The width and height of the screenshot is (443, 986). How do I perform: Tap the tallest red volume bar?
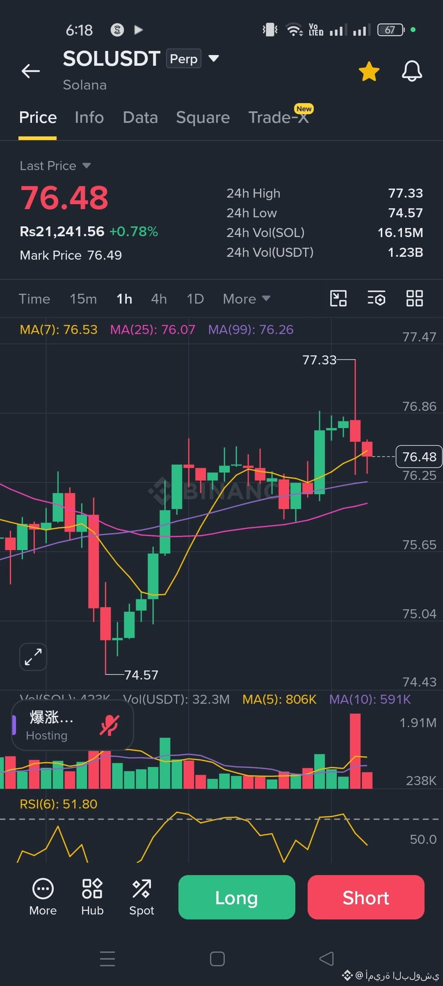coord(355,751)
